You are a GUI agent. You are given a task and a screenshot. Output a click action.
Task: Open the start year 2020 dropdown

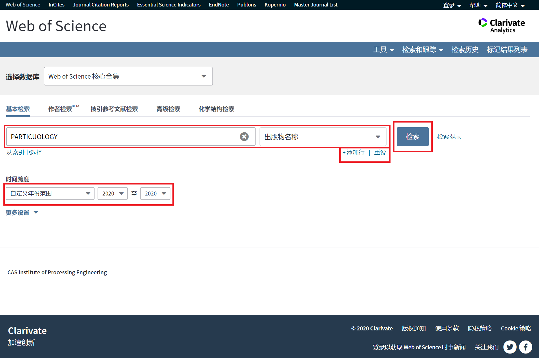pos(113,194)
